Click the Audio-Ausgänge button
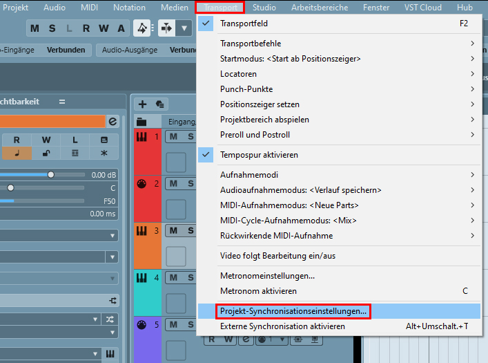Viewport: 488px width, 363px height. (130, 50)
